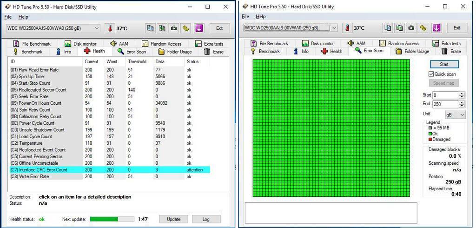Open Erase tab in right window
The image size is (476, 228).
click(x=451, y=51)
